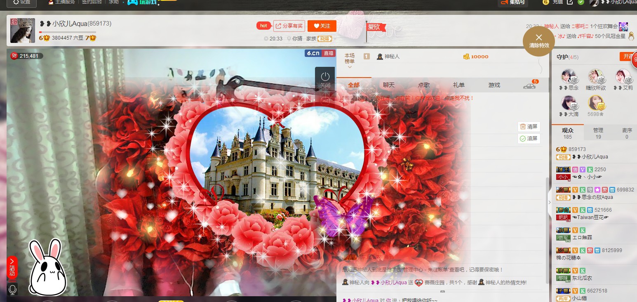Click 神秘人 in the ranking row
The height and width of the screenshot is (302, 637).
tap(388, 57)
